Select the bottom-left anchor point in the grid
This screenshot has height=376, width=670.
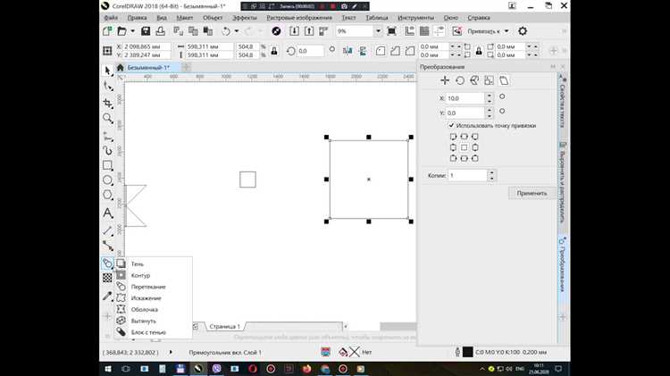pos(453,158)
